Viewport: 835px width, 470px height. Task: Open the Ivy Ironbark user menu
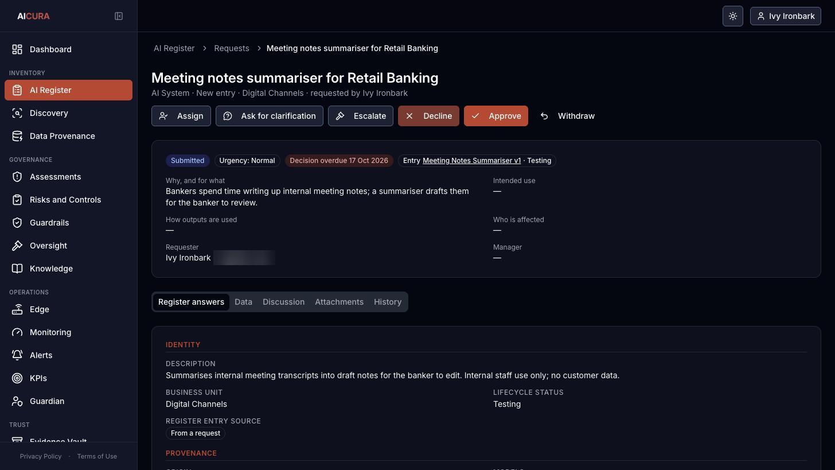[786, 16]
